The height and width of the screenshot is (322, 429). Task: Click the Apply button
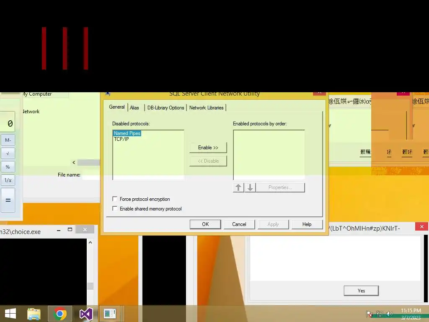coord(273,224)
